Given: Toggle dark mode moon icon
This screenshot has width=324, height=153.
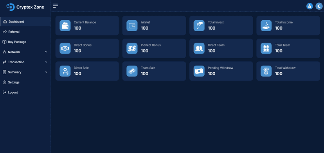Looking at the screenshot, I should coord(319,6).
